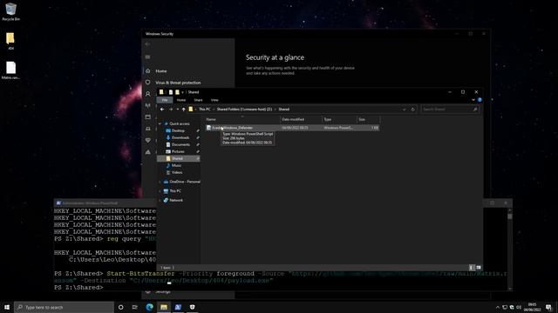Open Videos in navigation pane
The image size is (558, 313).
(x=177, y=172)
